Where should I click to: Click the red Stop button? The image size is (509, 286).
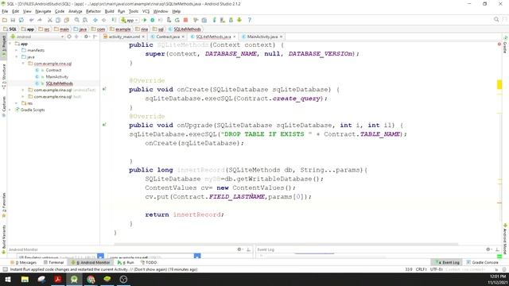pyautogui.click(x=185, y=20)
